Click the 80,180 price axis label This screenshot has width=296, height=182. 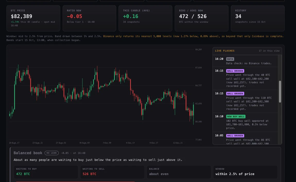pos(198,122)
